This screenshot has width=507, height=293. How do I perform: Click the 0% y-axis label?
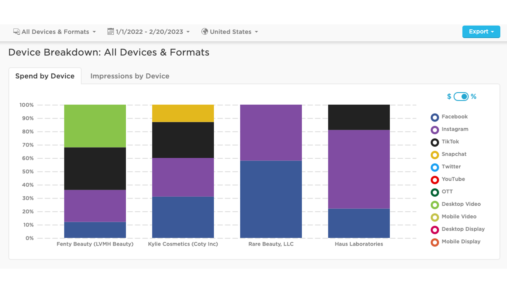pyautogui.click(x=30, y=238)
